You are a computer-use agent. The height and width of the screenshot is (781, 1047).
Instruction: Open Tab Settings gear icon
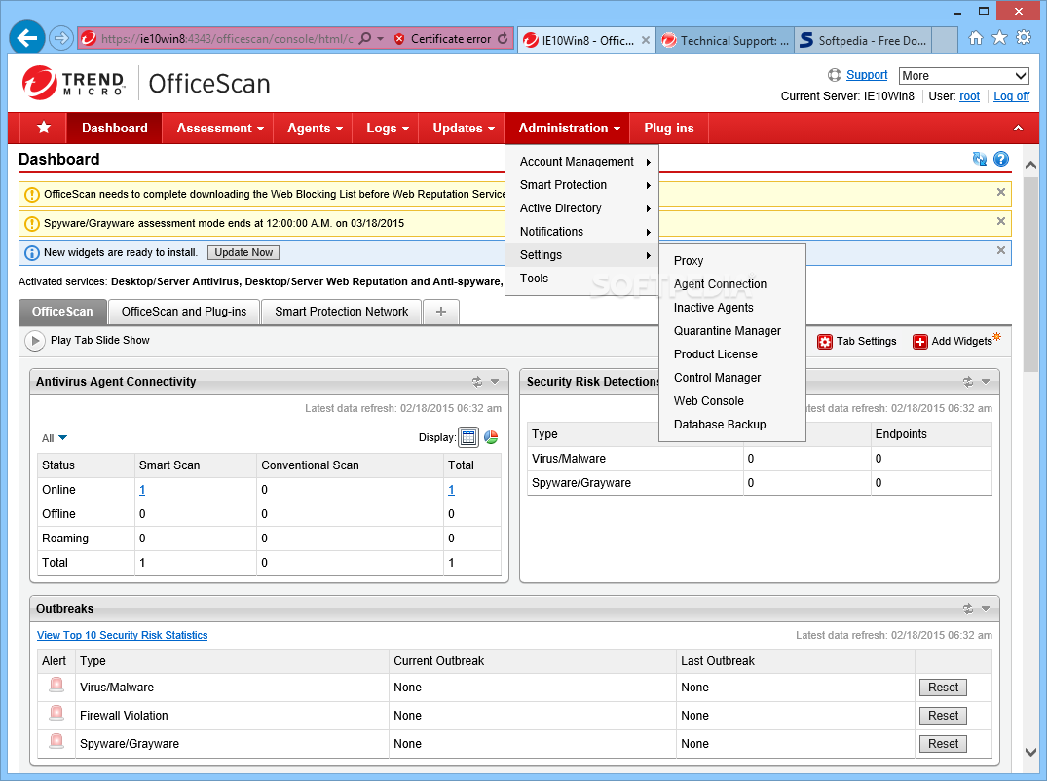825,342
